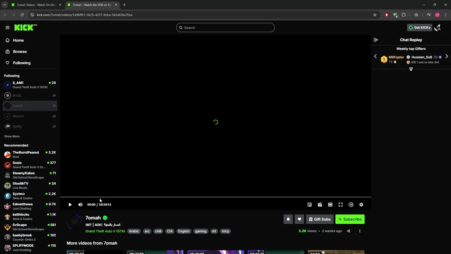This screenshot has height=254, width=451.
Task: Click Get KICKs button
Action: (419, 28)
